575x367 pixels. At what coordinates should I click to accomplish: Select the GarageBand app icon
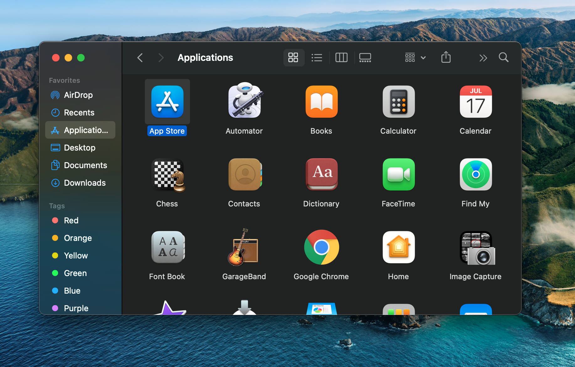coord(244,247)
